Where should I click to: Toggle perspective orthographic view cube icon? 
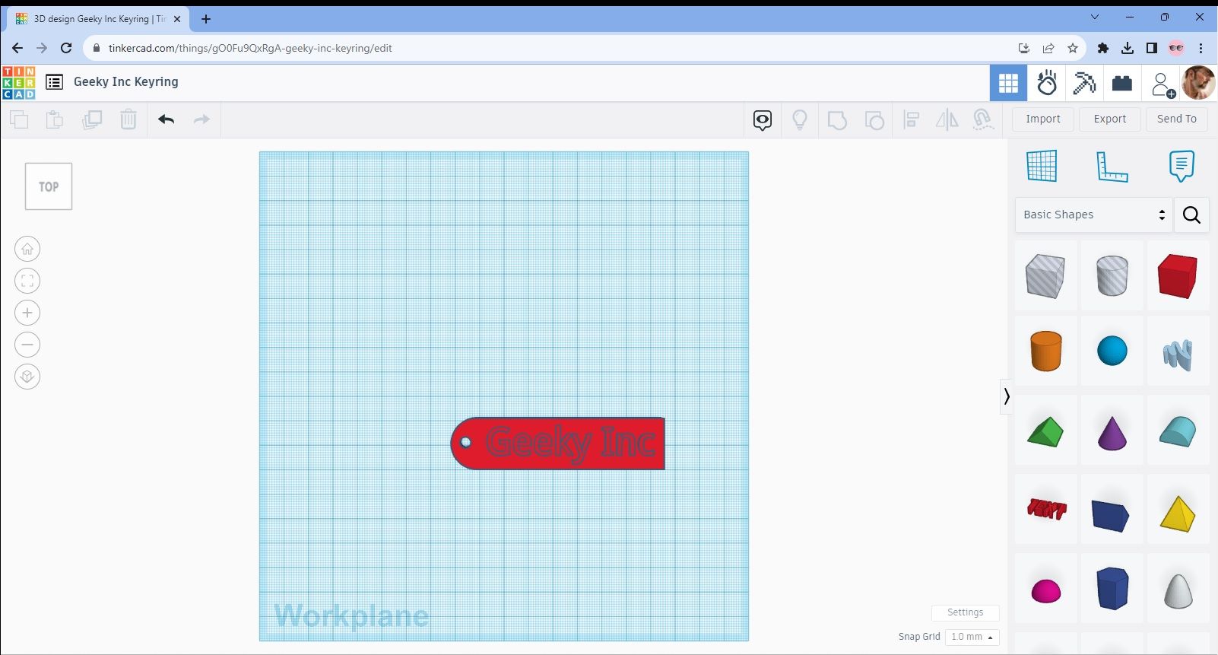(x=27, y=377)
